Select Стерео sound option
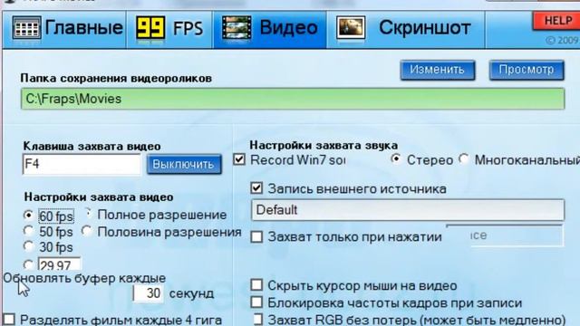580x326 pixels. coord(422,160)
